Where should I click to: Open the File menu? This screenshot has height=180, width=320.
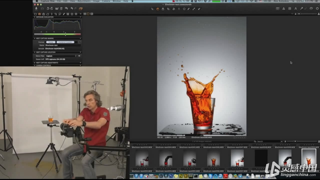tap(59, 1)
